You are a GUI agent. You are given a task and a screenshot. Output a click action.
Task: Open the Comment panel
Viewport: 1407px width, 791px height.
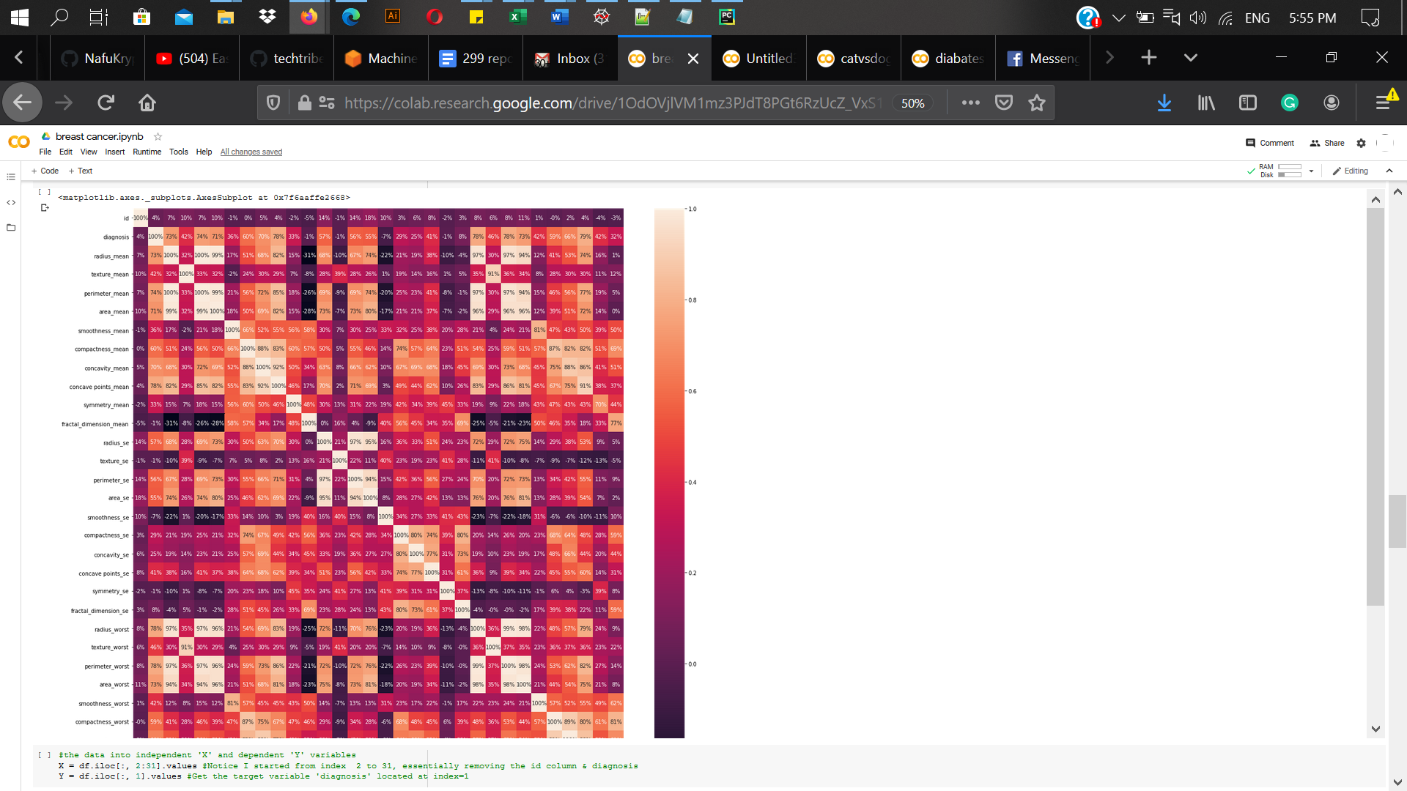[1270, 143]
